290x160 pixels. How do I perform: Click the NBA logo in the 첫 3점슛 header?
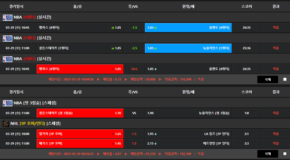(x=8, y=103)
